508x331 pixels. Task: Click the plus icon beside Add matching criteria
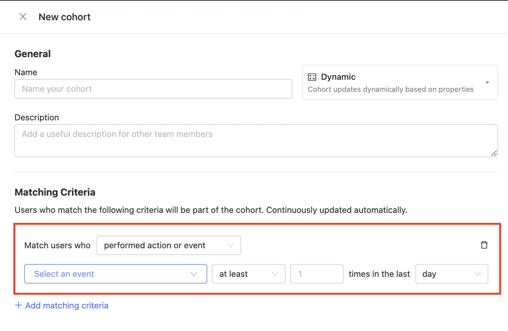(x=18, y=305)
